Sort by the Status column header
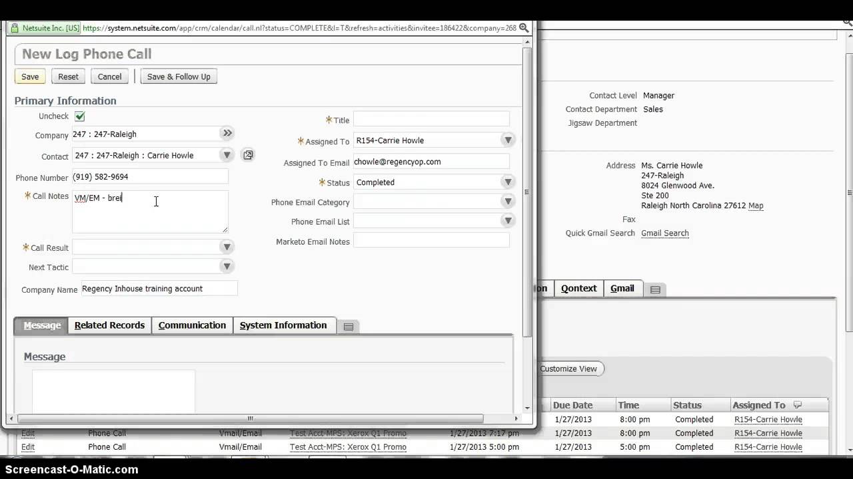 coord(687,405)
